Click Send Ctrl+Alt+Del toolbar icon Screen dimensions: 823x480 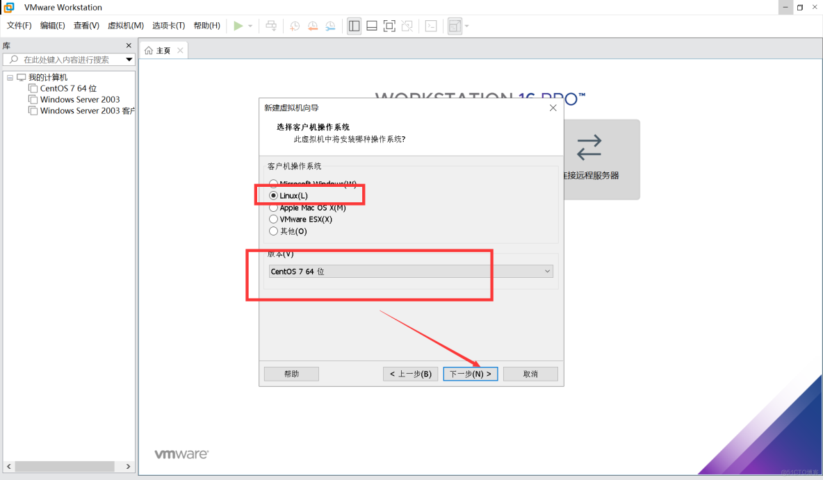pos(271,26)
